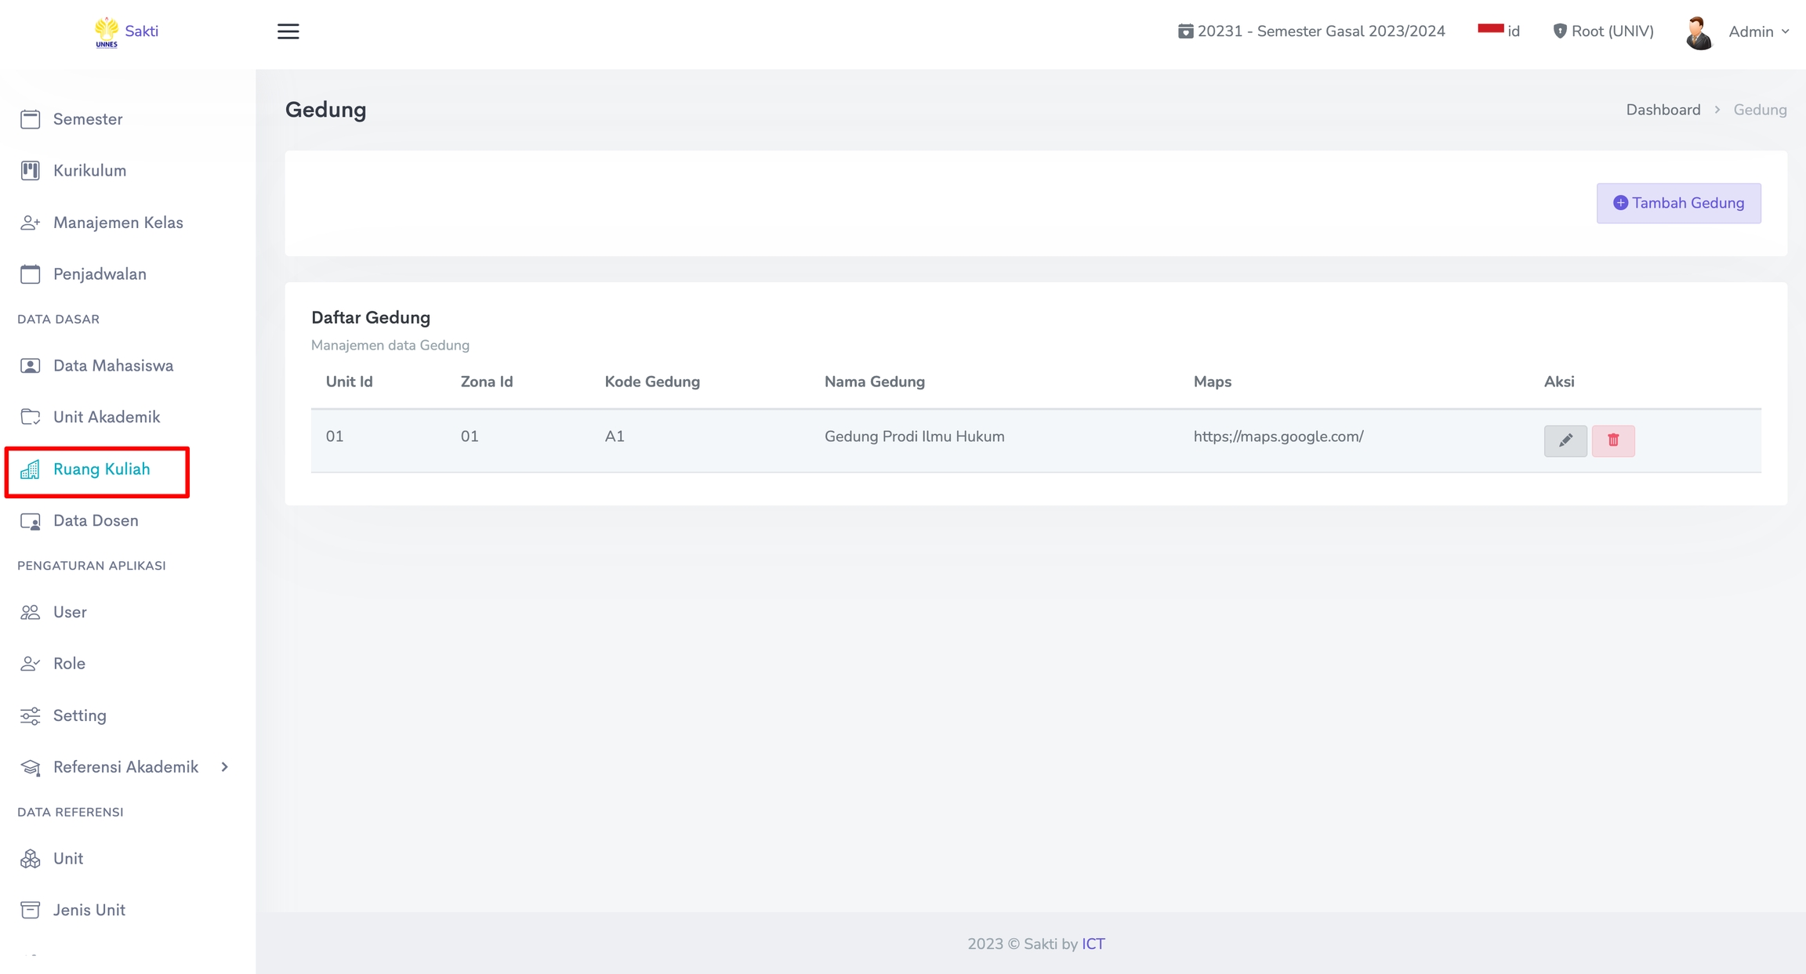1806x974 pixels.
Task: Click the Setting sliders icon in the sidebar
Action: [x=31, y=715]
